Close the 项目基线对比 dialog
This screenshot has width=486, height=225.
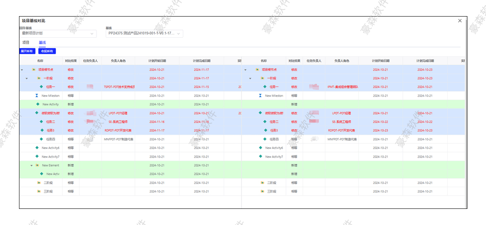460,21
